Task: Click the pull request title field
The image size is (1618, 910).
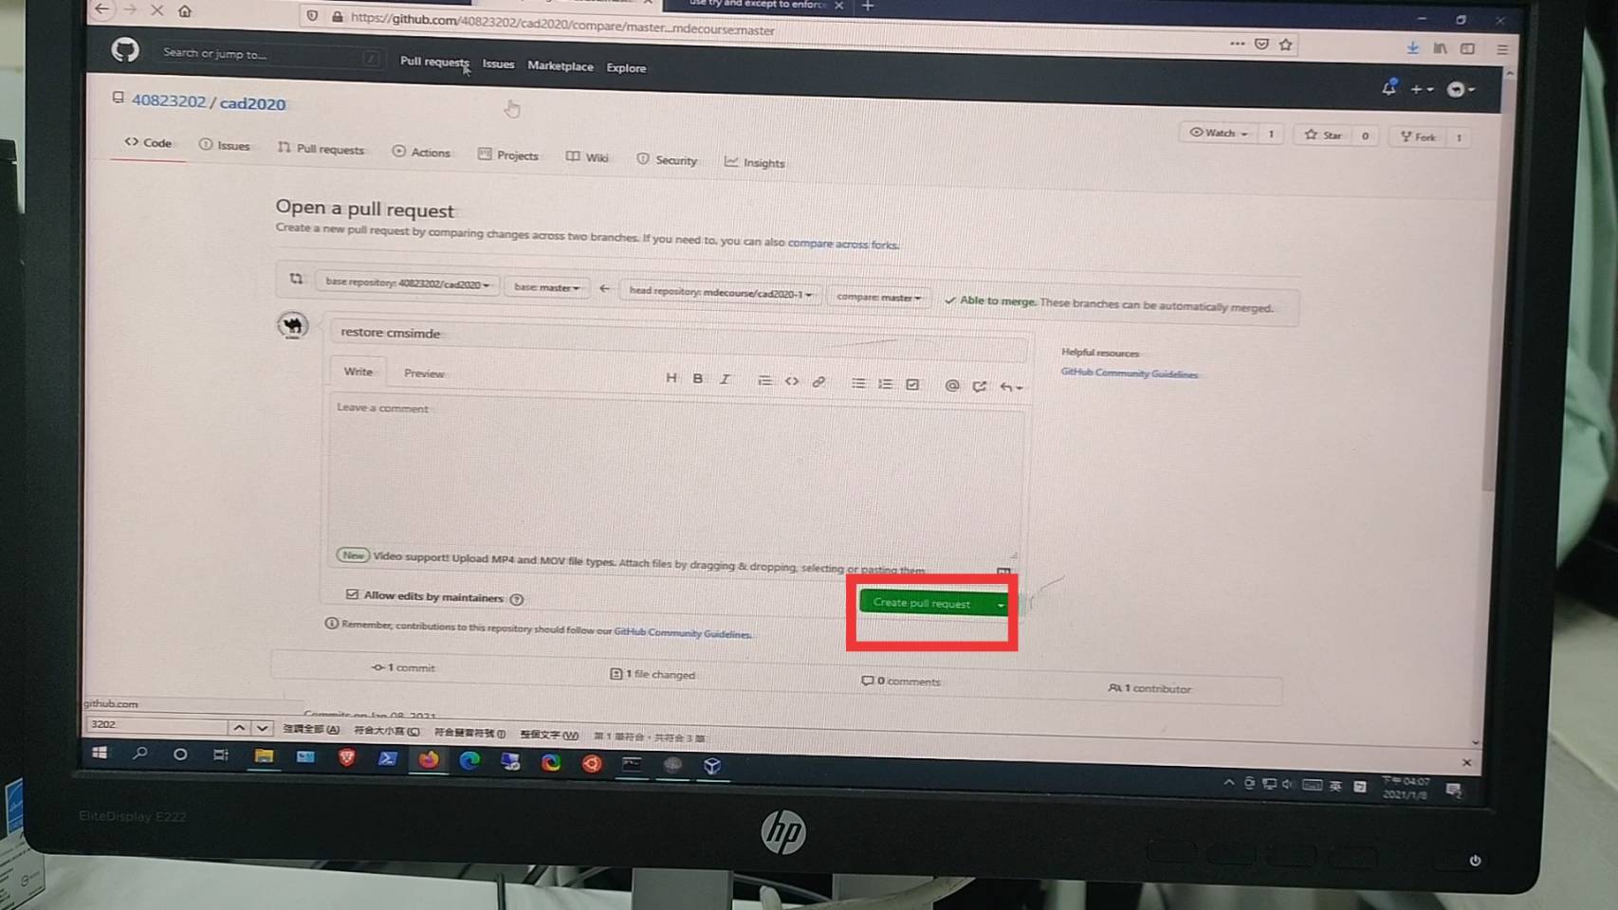Action: (678, 339)
